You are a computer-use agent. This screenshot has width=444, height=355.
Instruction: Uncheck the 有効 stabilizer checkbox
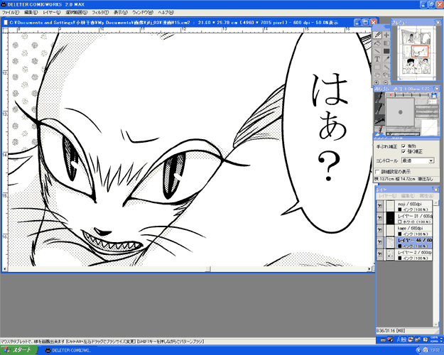coord(404,146)
